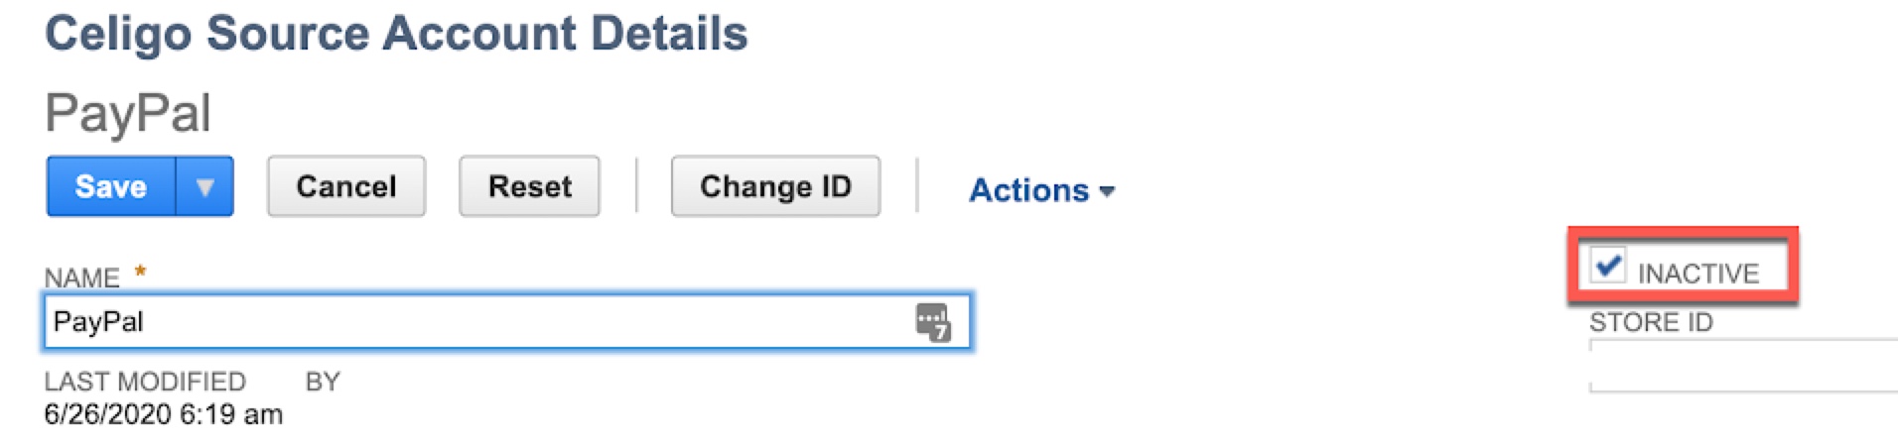This screenshot has width=1898, height=446.
Task: Click the Celigo Source Account Details title
Action: 396,34
